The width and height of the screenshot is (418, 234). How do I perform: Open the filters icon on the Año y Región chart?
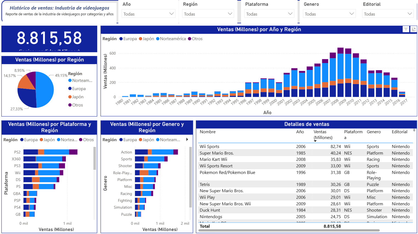click(x=406, y=29)
